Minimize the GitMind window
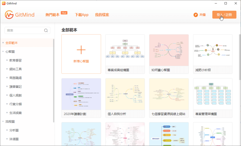This screenshot has width=241, height=146. tap(216, 3)
